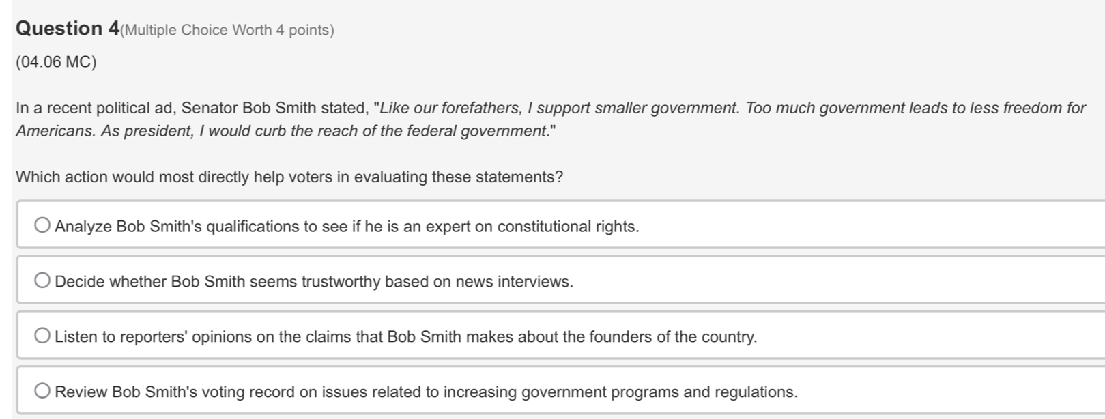
Task: Click the "(Multiple Choice Worth 4 points)" label
Action: pyautogui.click(x=227, y=30)
